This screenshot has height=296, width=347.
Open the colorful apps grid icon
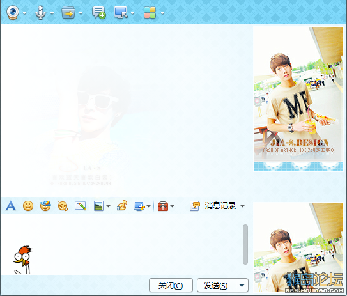pyautogui.click(x=150, y=13)
